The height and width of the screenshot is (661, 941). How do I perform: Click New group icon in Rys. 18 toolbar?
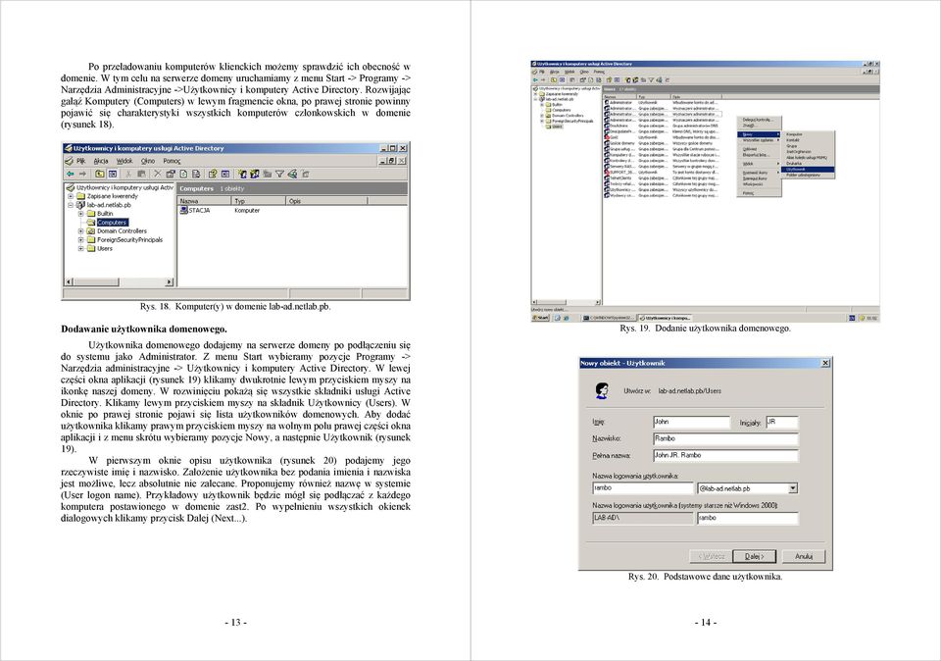pos(255,175)
